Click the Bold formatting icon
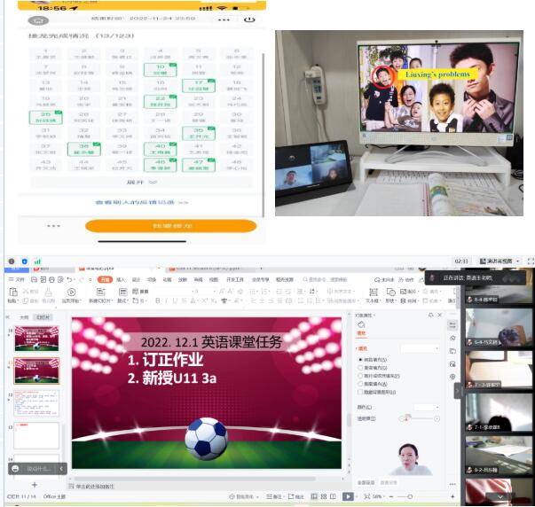535x507 pixels. click(x=157, y=300)
